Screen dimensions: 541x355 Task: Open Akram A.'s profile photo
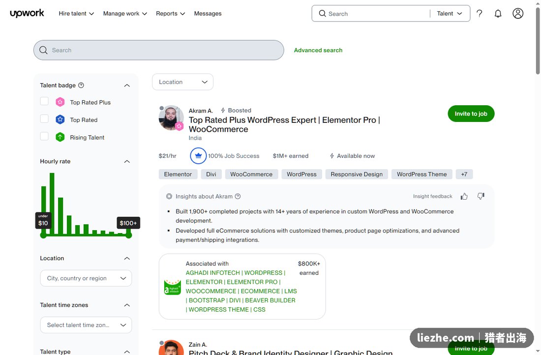point(171,118)
